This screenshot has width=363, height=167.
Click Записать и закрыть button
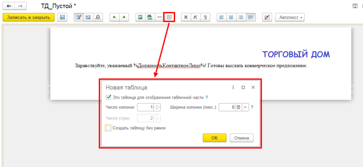(29, 18)
